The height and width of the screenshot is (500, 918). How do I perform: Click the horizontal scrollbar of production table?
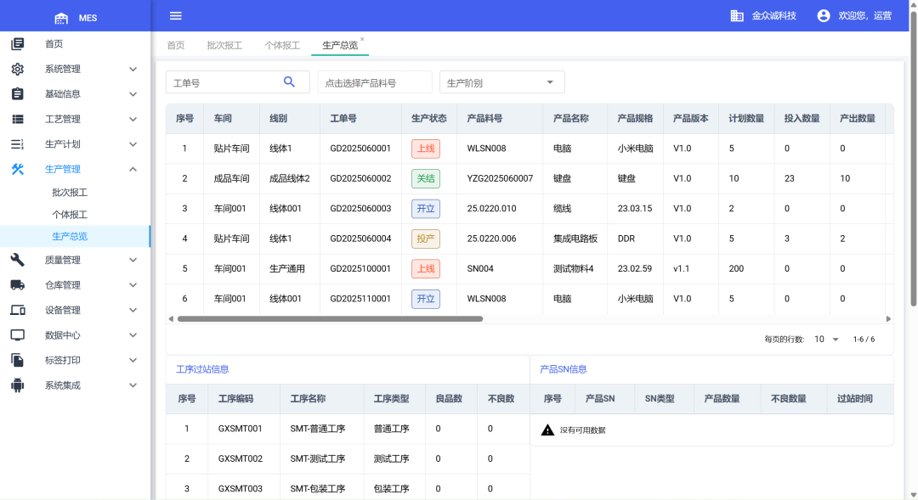[330, 319]
